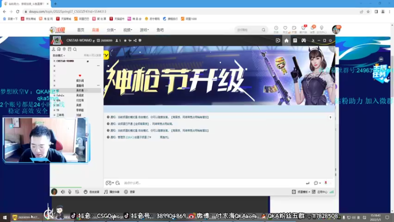Click the recording button in YY bottom bar
The width and height of the screenshot is (394, 222).
[x=130, y=192]
